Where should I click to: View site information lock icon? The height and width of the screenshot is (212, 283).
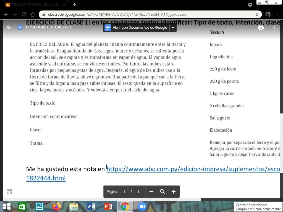click(x=43, y=14)
